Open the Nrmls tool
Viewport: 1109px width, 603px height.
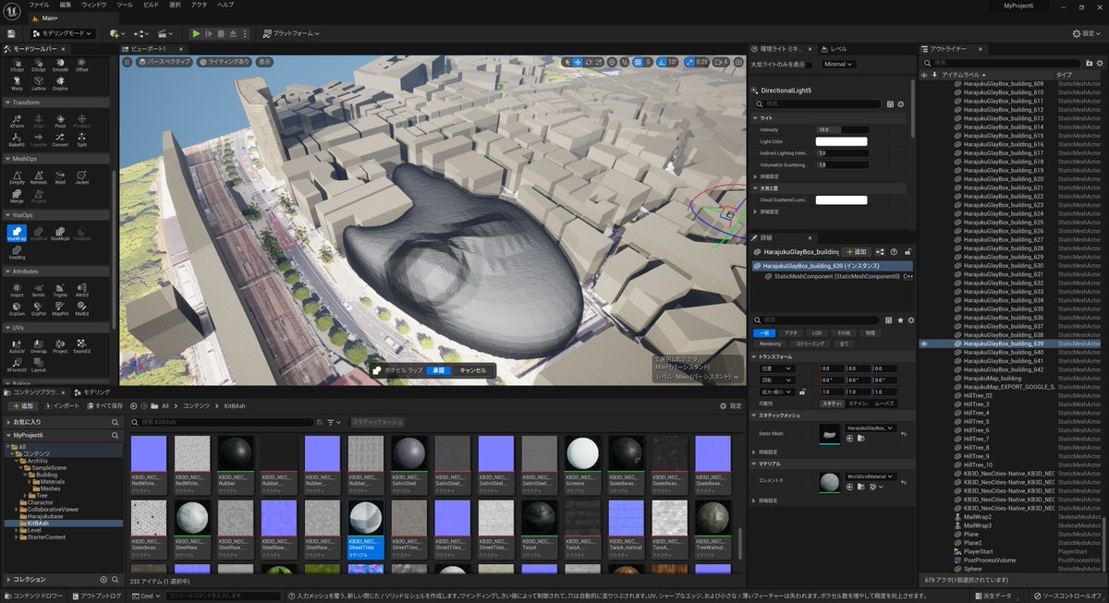(x=39, y=290)
